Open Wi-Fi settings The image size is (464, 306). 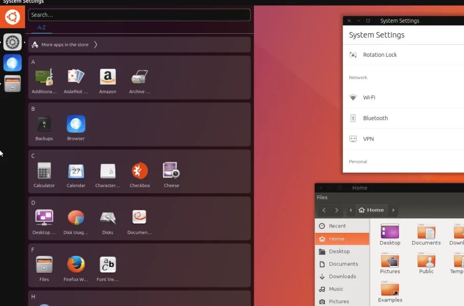pos(403,98)
